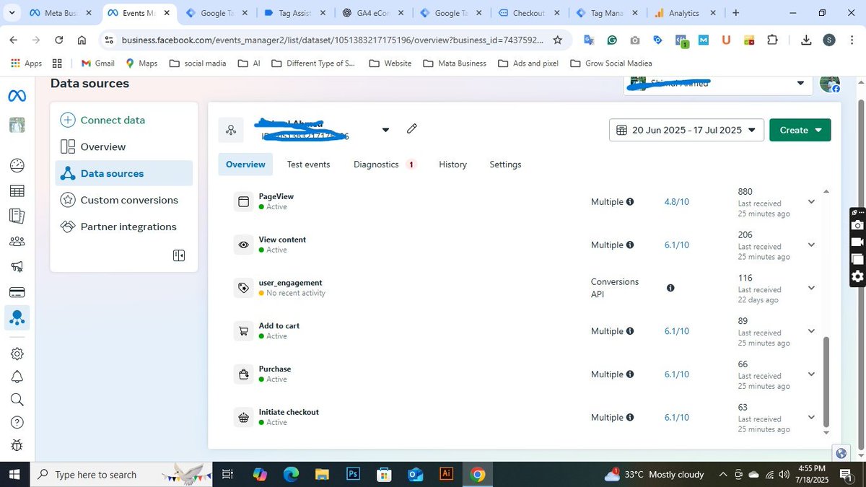866x487 pixels.
Task: Open the dataset selector dropdown arrow
Action: (x=385, y=130)
